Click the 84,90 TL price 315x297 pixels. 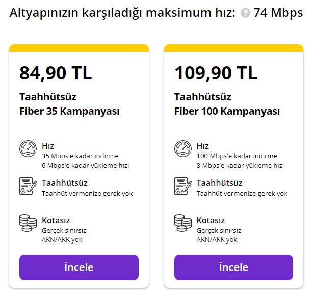pyautogui.click(x=56, y=73)
